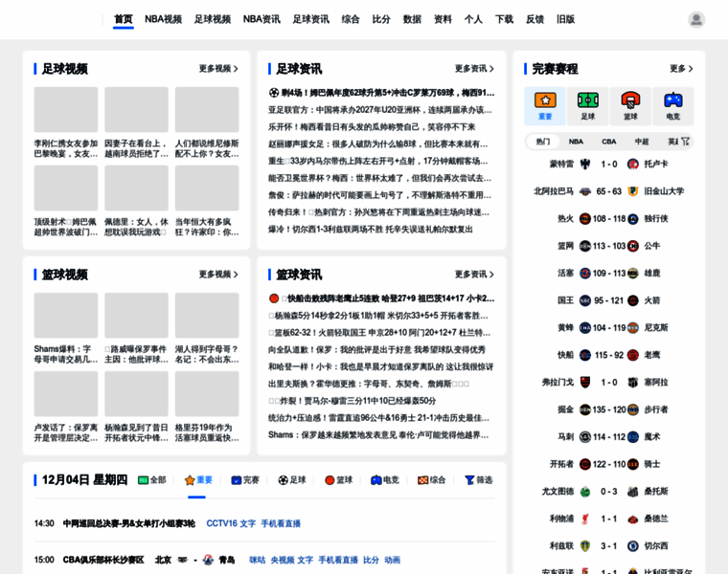Open 比分 nav tab

[x=381, y=19]
